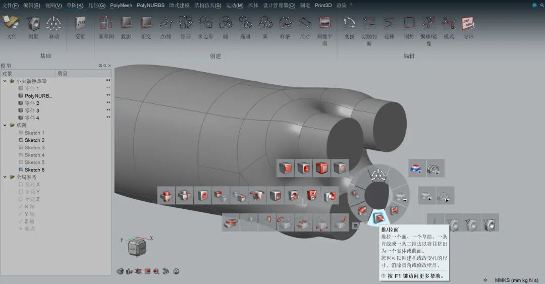Collapse the 草图 sketches folder
The width and height of the screenshot is (545, 284).
click(5, 125)
